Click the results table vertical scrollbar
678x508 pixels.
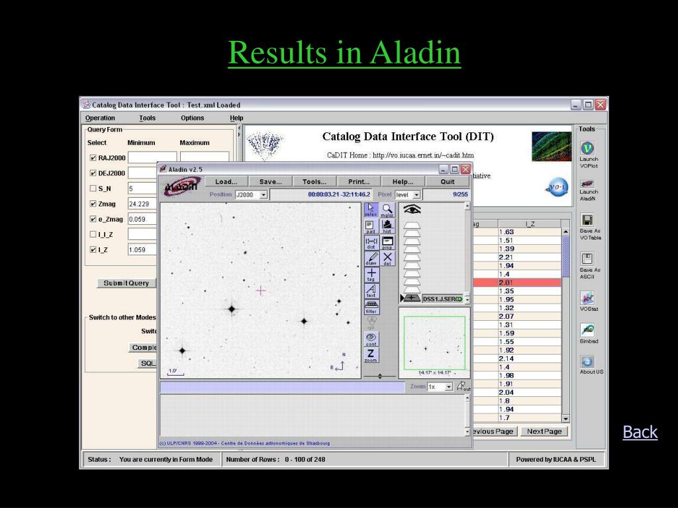point(565,325)
